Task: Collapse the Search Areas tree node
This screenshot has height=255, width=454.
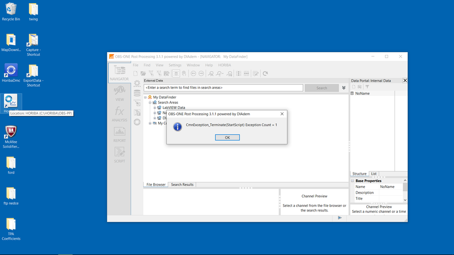Action: (x=150, y=103)
